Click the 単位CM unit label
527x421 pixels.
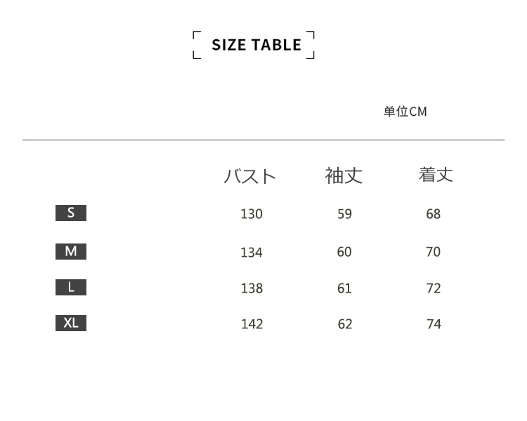click(405, 112)
